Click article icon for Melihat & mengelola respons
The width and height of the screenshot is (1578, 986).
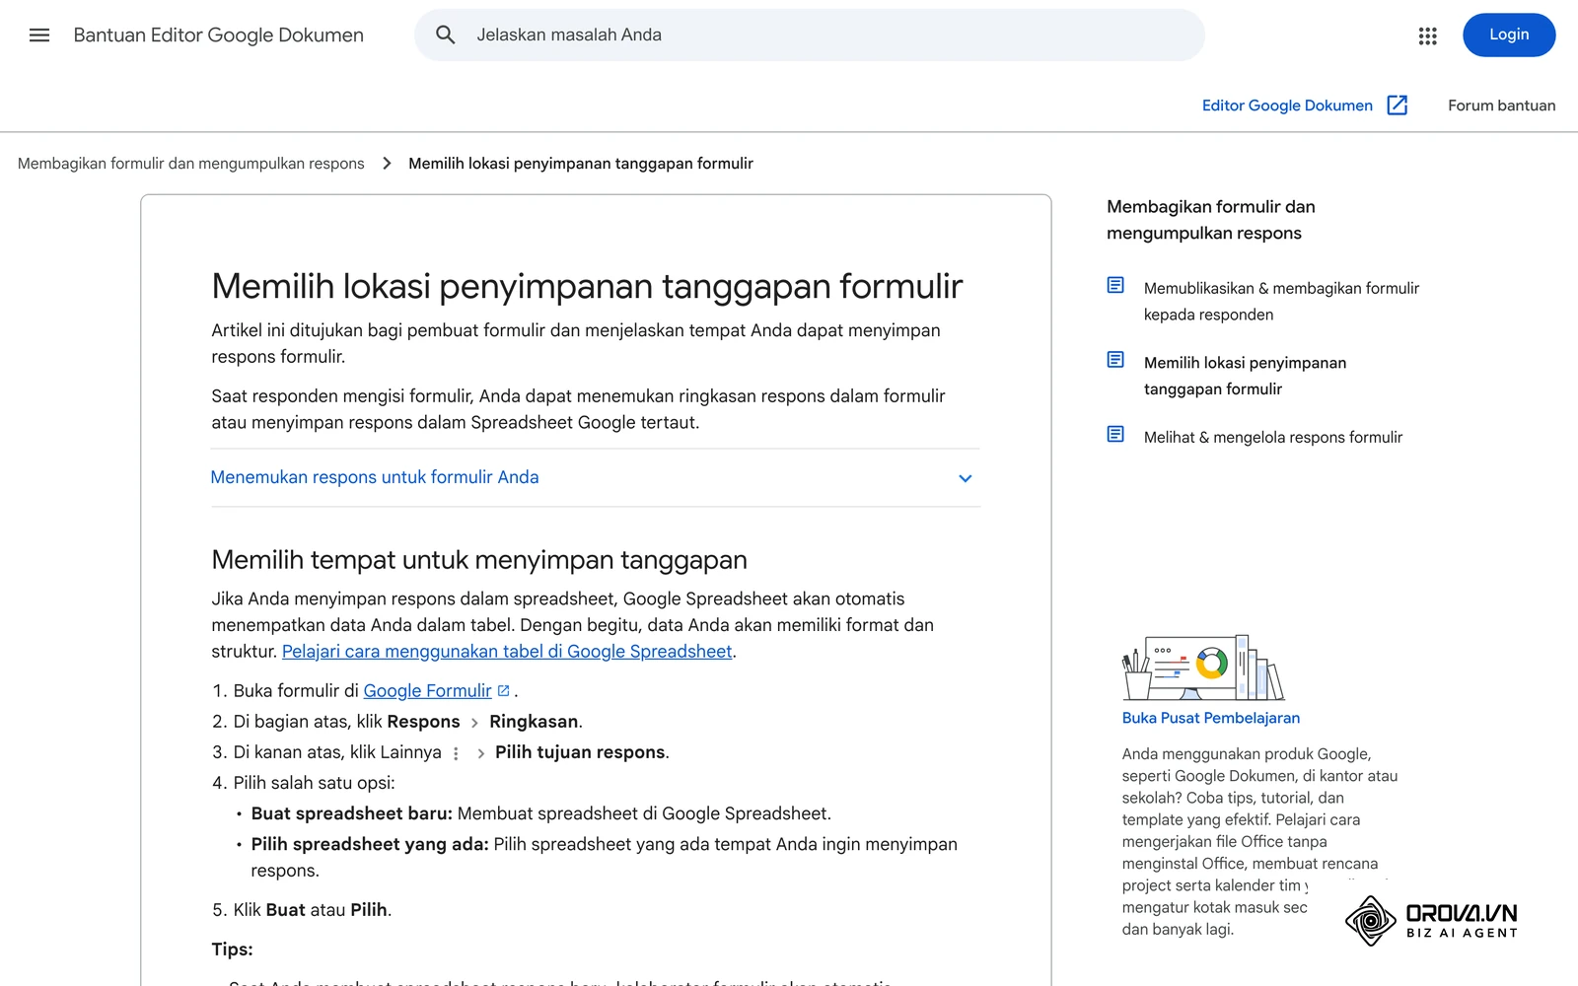[1115, 434]
